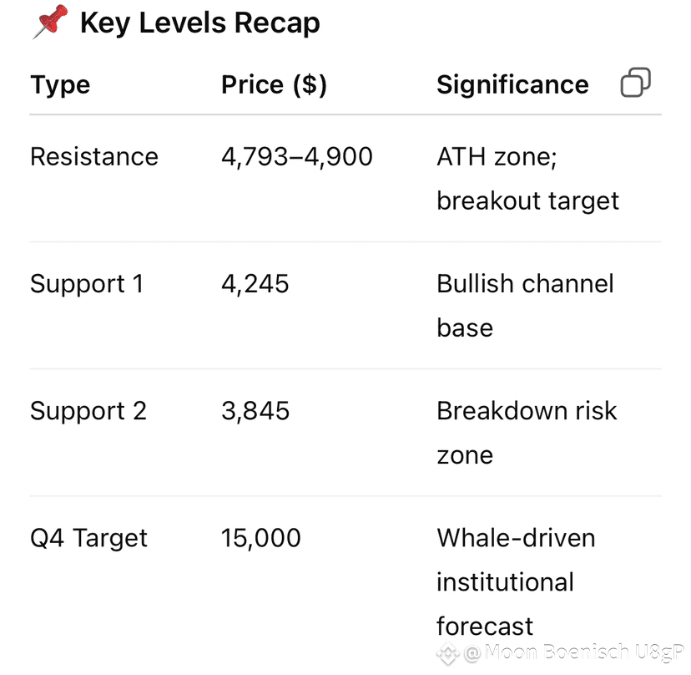Viewport: 691px width, 675px height.
Task: Click the 4,245 price value
Action: point(255,284)
